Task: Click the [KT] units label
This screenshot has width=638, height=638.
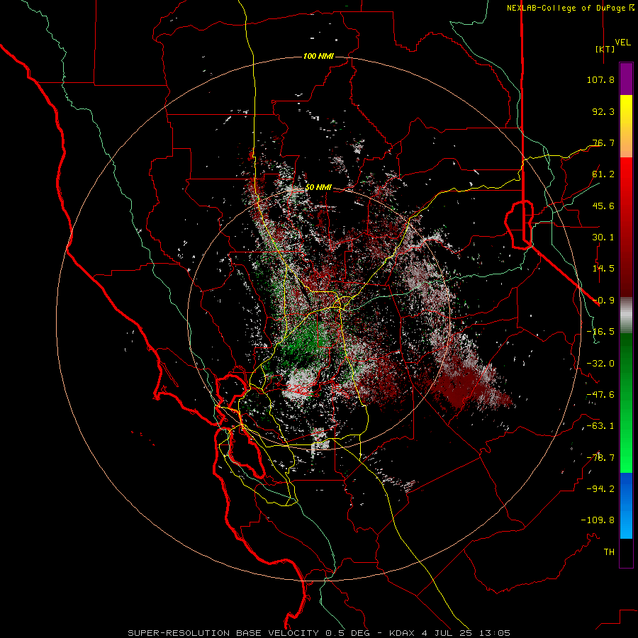Action: pyautogui.click(x=605, y=49)
